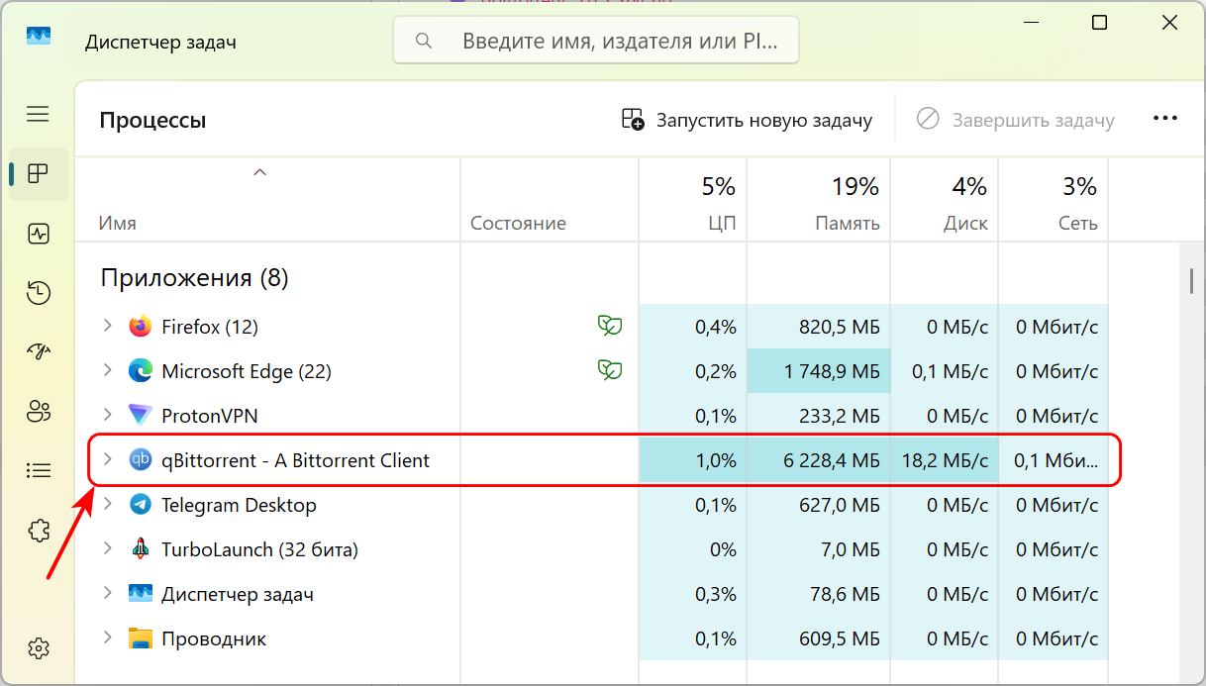Image resolution: width=1206 pixels, height=686 pixels.
Task: Open the Startup apps icon in sidebar
Action: click(38, 351)
